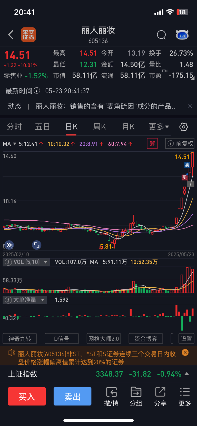Tap the 卖 sell marker on chart
197x426 pixels.
(x=187, y=165)
